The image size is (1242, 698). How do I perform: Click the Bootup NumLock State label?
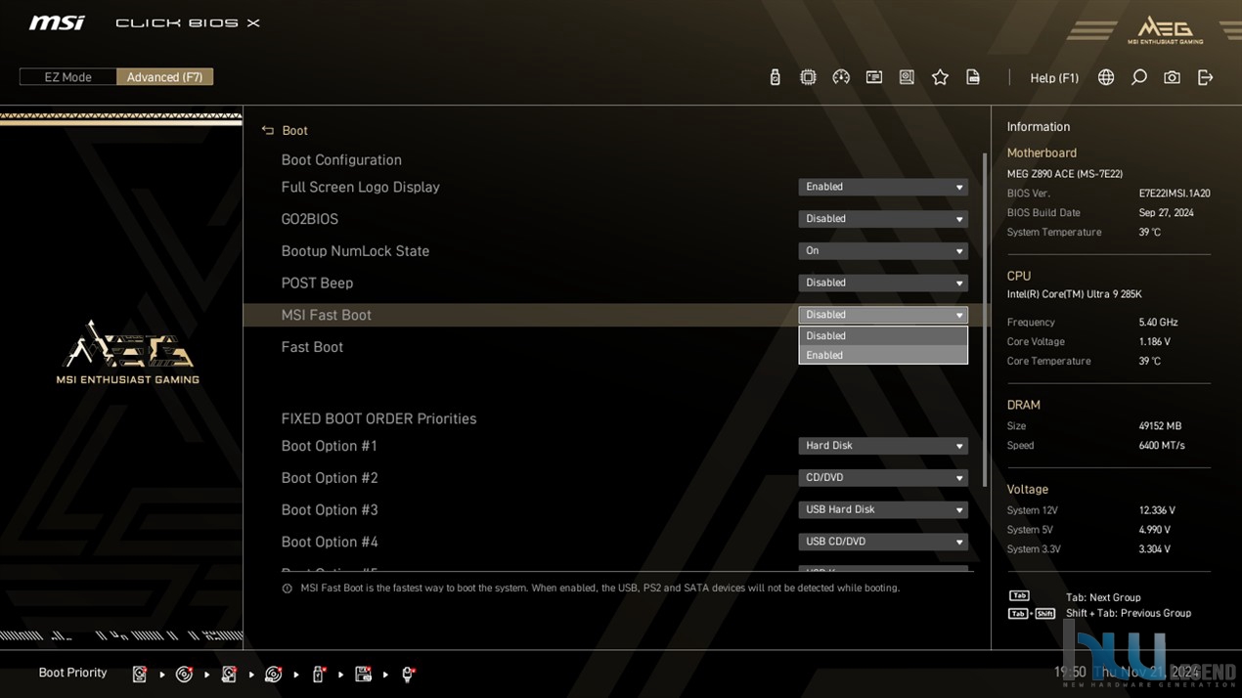355,251
